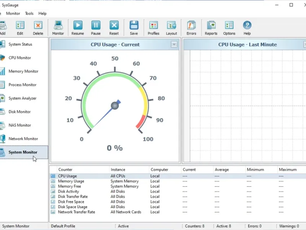This screenshot has width=306, height=230.
Task: Select the Network Transfer Rate counter row
Action: pyautogui.click(x=76, y=212)
